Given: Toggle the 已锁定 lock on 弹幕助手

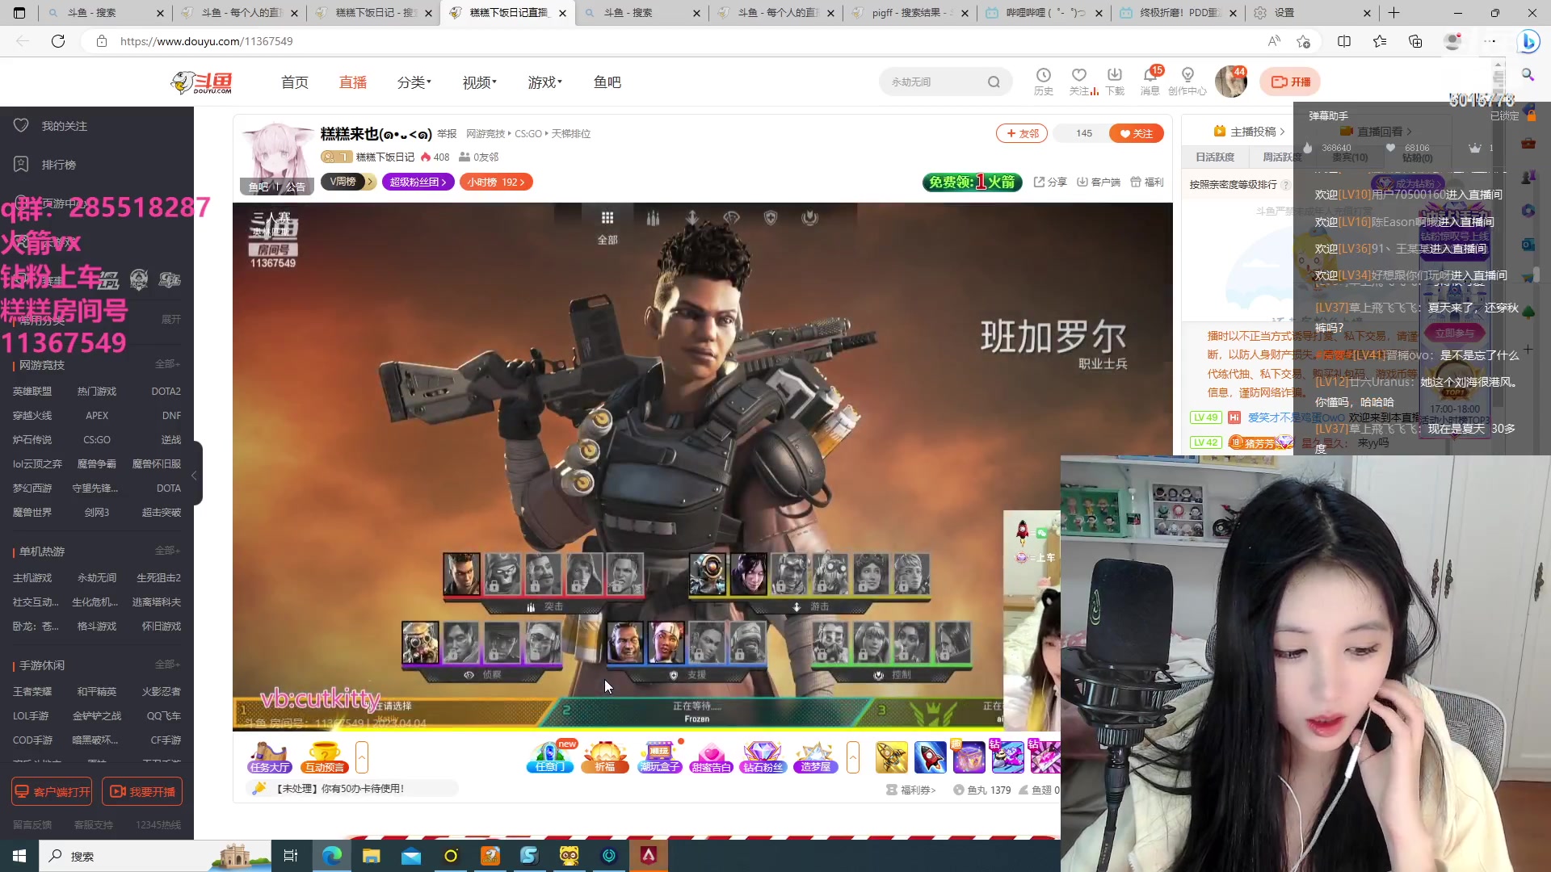Looking at the screenshot, I should click(1531, 115).
